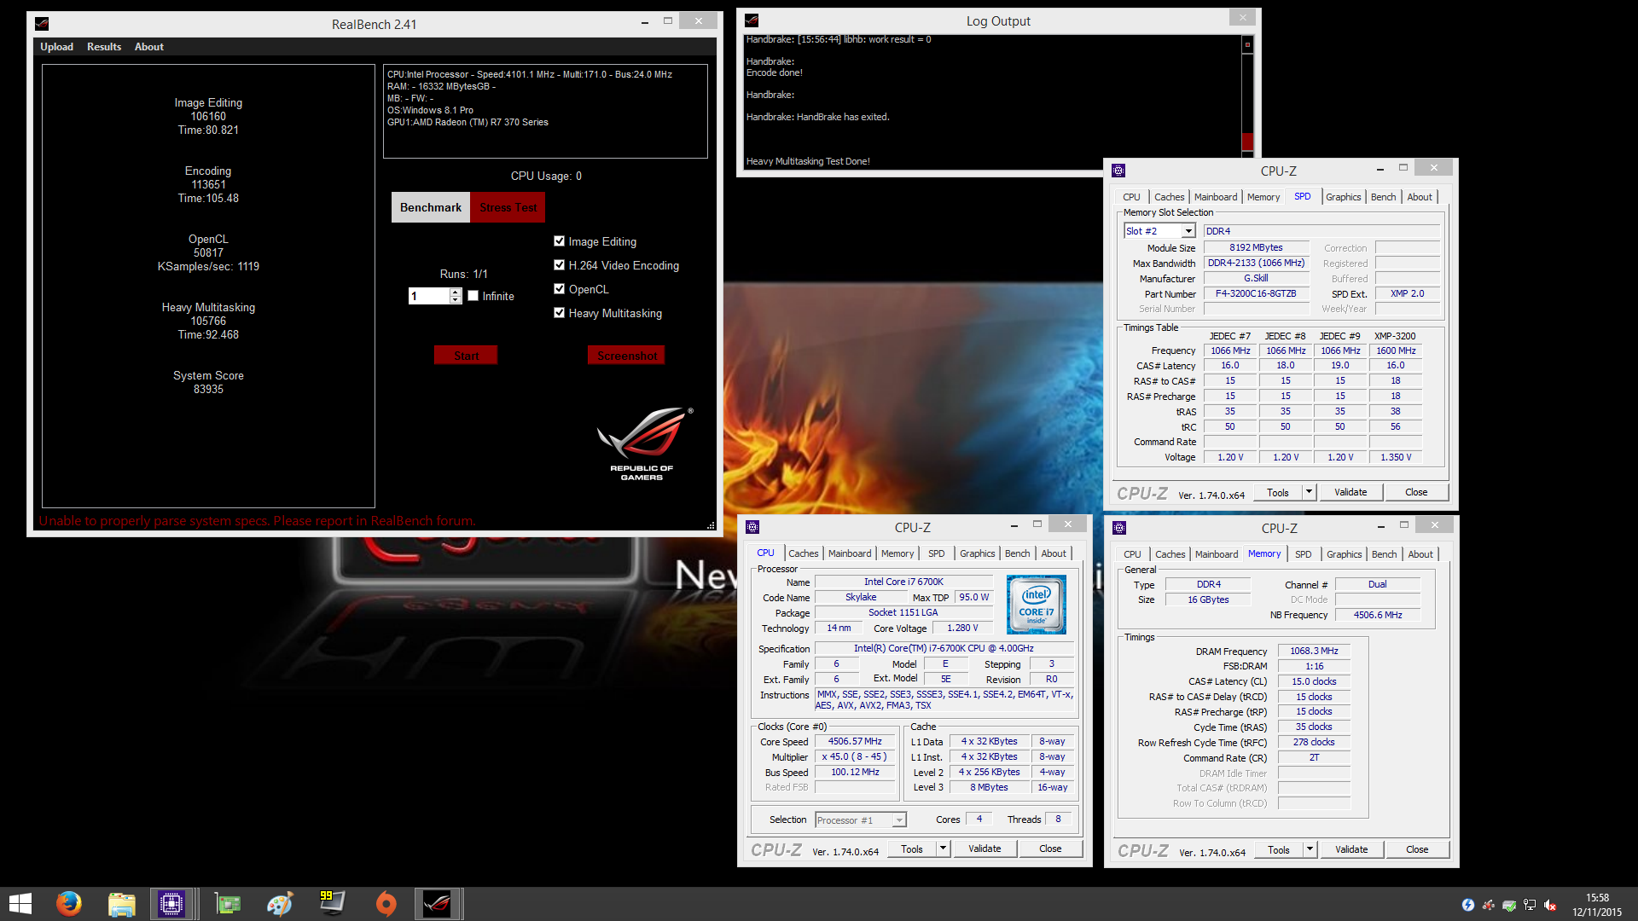
Task: Select Bench tab in SPD CPU-Z window
Action: pyautogui.click(x=1383, y=197)
